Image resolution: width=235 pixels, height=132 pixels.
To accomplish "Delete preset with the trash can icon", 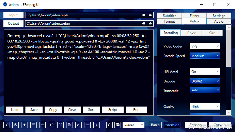I will 109,125.
